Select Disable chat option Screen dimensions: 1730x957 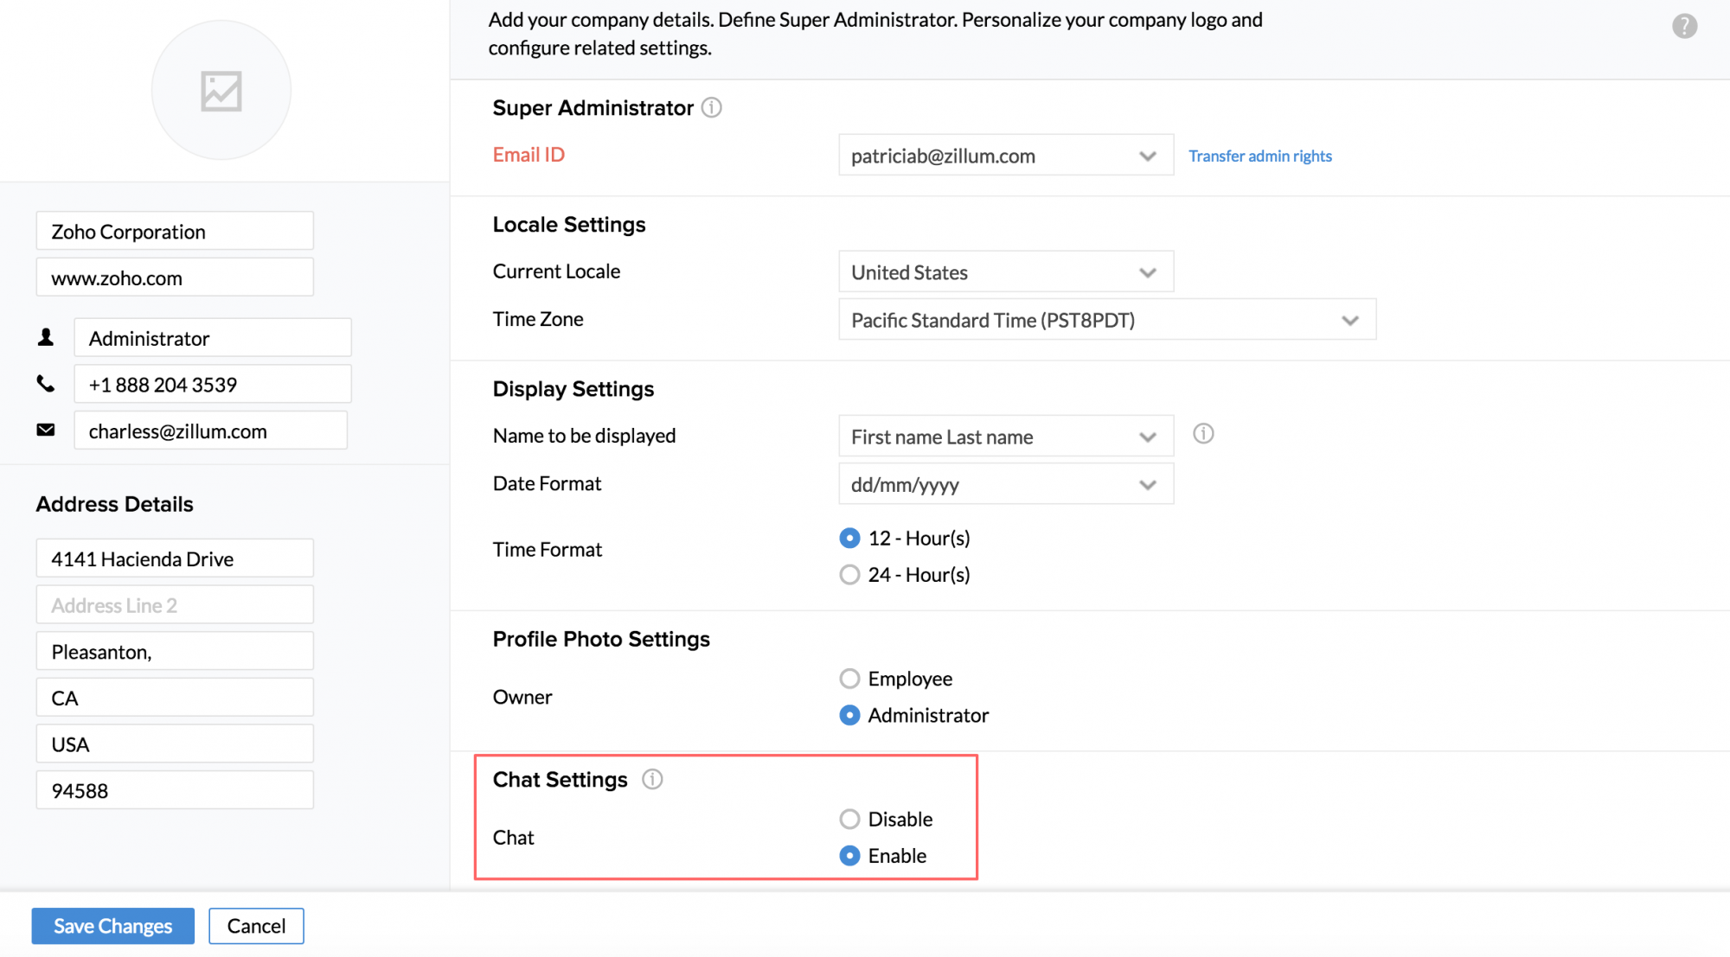[x=849, y=819]
